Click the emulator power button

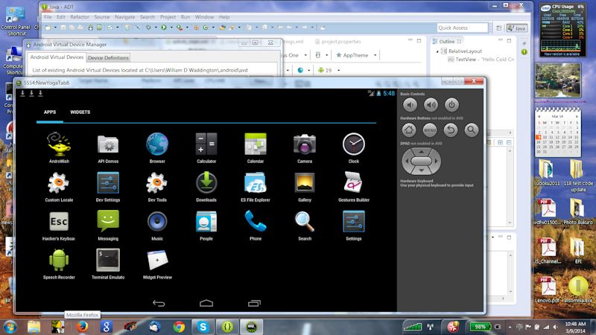click(451, 105)
